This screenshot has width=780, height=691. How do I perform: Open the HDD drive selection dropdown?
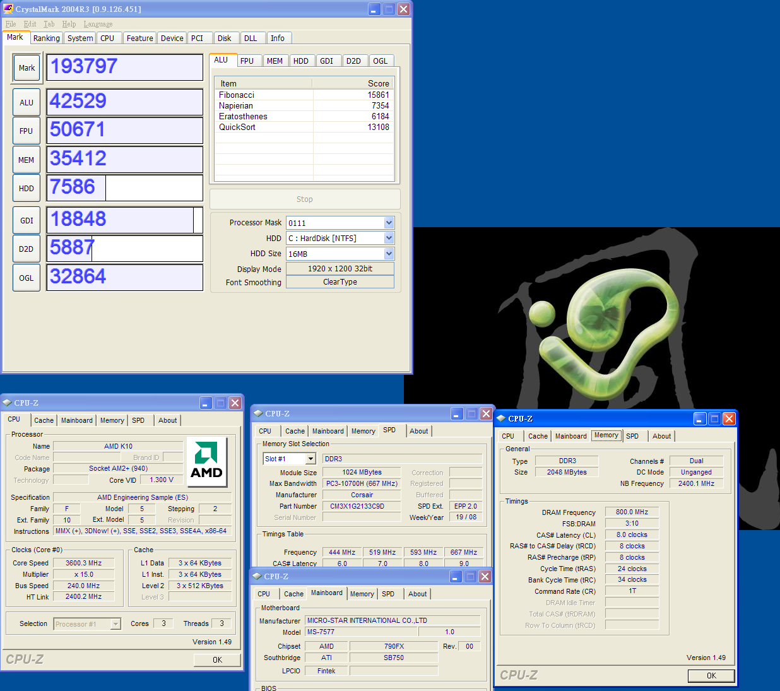pos(389,238)
